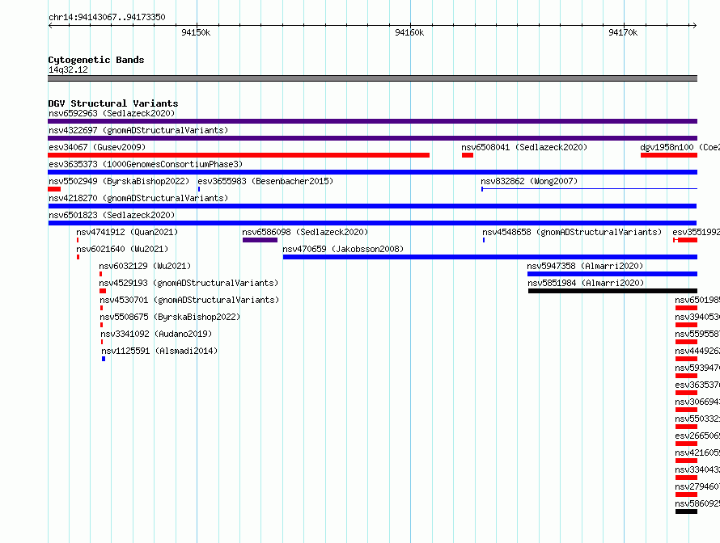Click the 14q32.12 band label
The height and width of the screenshot is (543, 720).
pyautogui.click(x=68, y=69)
